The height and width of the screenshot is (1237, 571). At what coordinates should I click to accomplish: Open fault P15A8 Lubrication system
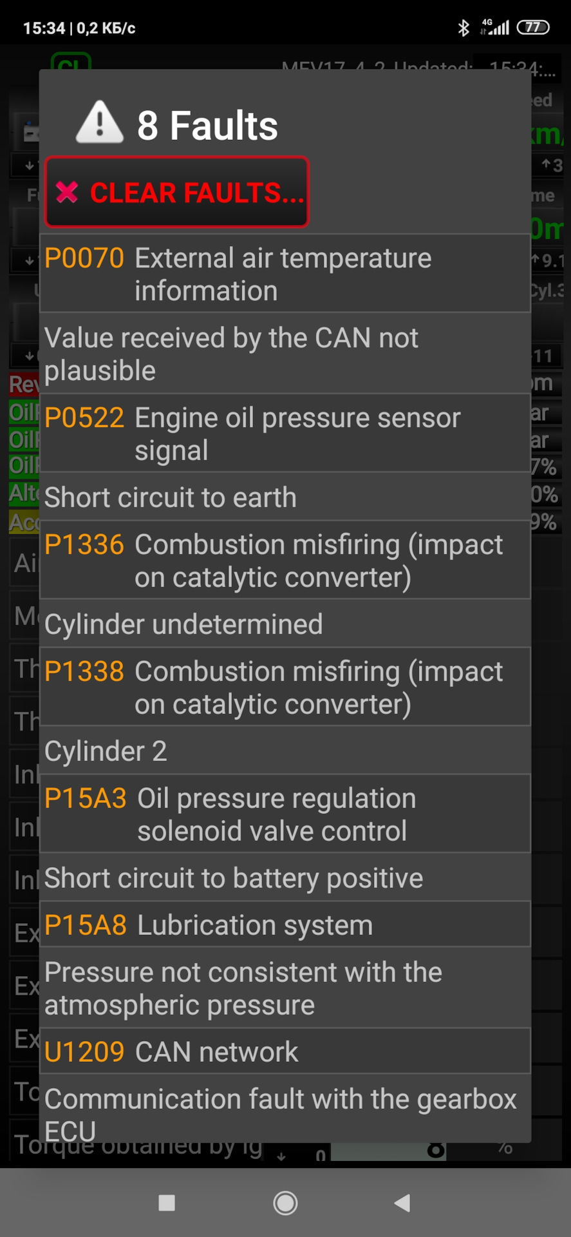[x=285, y=925]
